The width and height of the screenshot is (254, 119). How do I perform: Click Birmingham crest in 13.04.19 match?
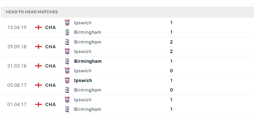(67, 32)
